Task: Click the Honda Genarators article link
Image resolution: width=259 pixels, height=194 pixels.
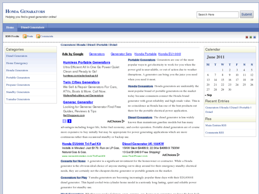Action: pos(141,86)
